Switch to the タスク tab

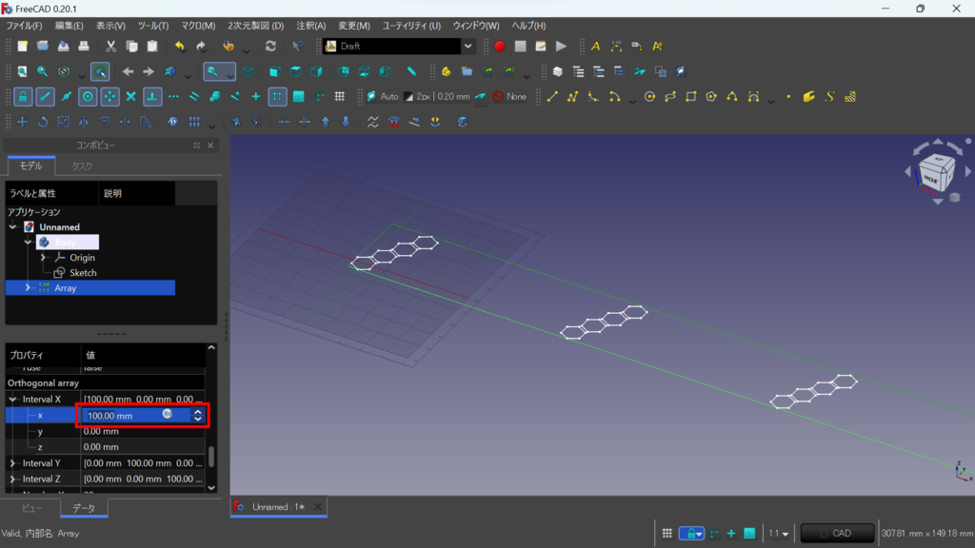(82, 166)
